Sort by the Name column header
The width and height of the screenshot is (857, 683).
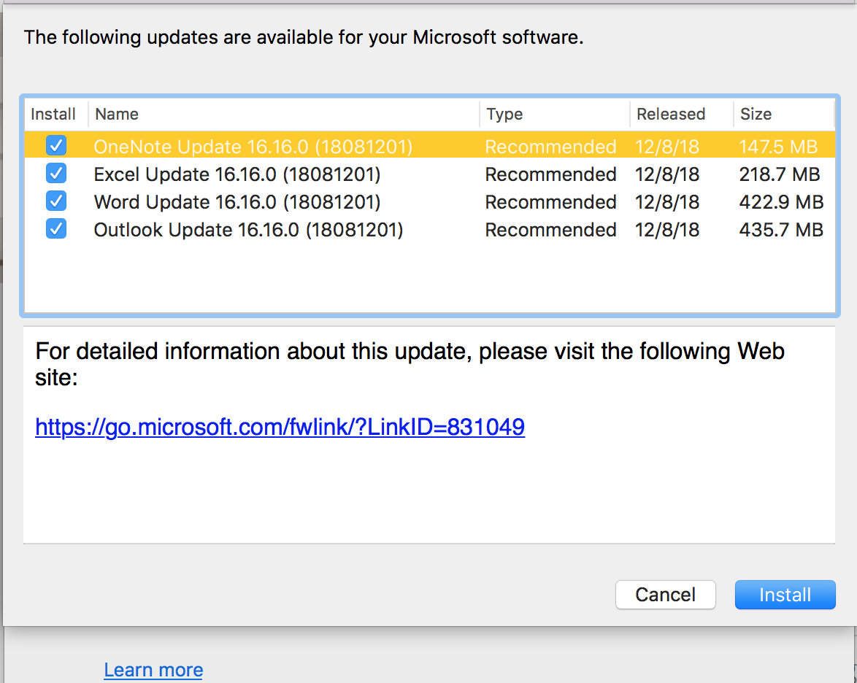pos(284,114)
